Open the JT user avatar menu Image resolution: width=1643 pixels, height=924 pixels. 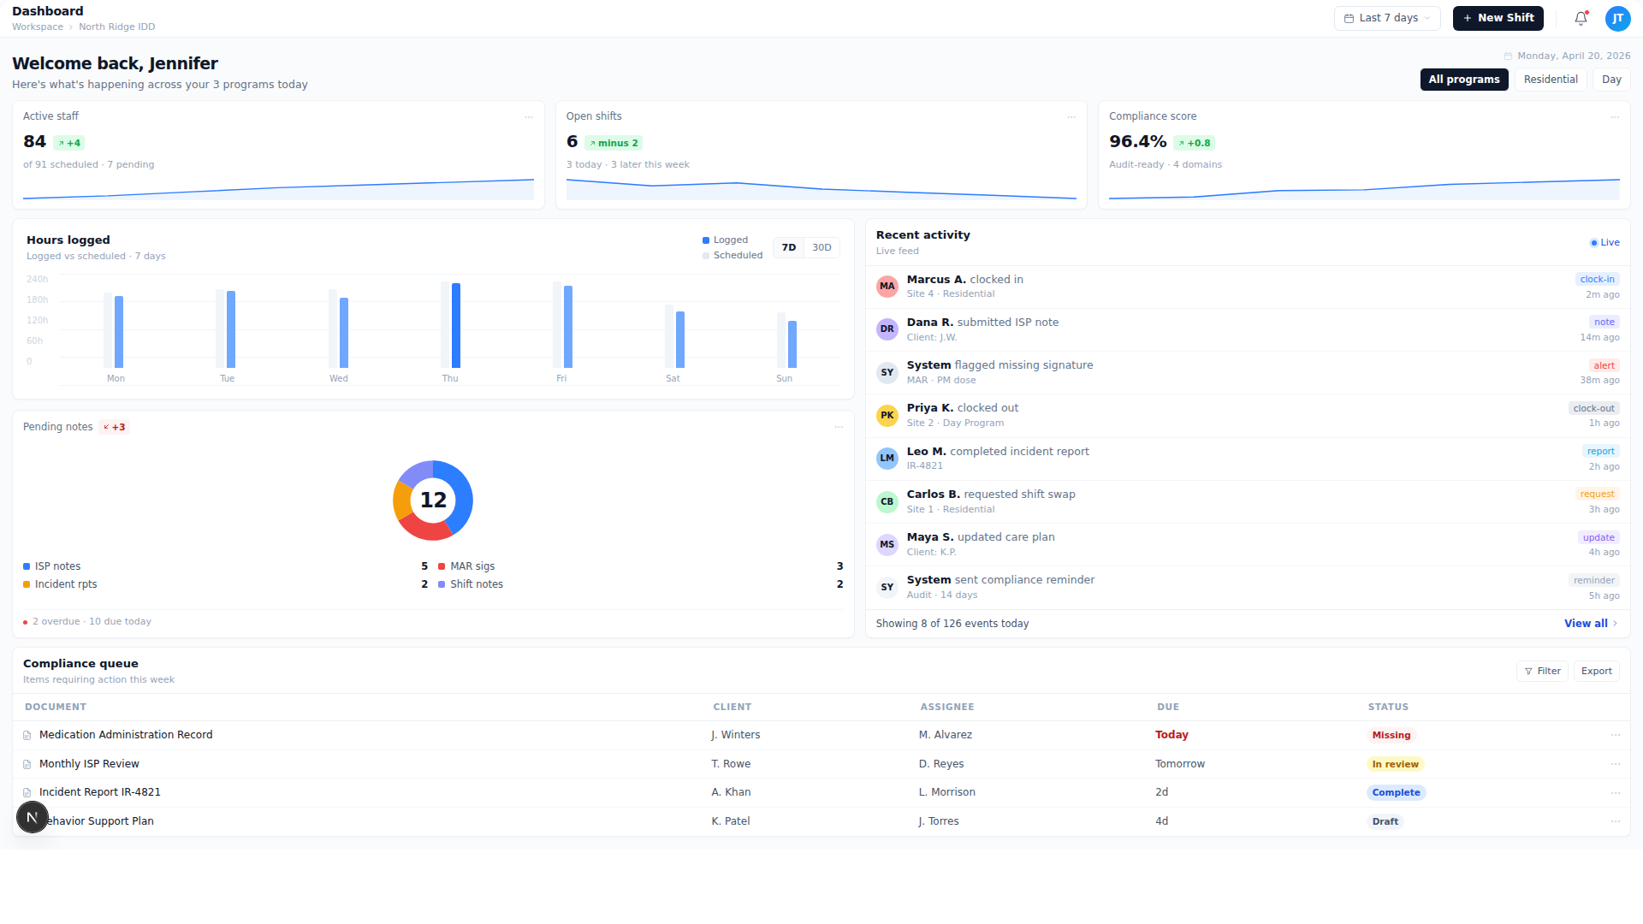pyautogui.click(x=1617, y=18)
